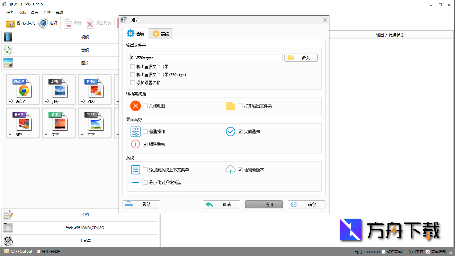Open the 输出文件夹 output folder toolbar icon
455x256 pixels.
[x=18, y=23]
